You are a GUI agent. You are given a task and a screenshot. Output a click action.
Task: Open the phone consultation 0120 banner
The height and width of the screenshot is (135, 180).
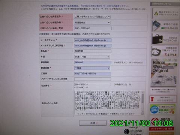165,26
